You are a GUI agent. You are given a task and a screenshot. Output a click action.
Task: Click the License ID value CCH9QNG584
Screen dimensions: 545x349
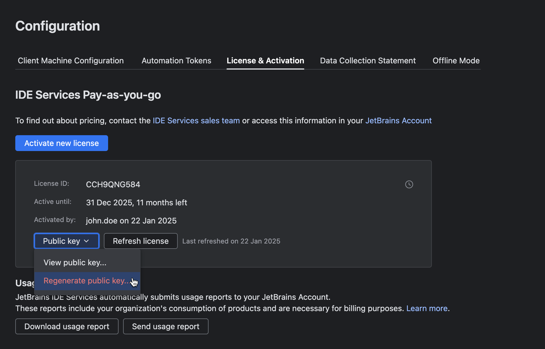point(113,184)
